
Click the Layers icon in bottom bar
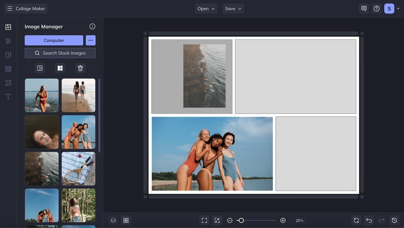pyautogui.click(x=113, y=220)
